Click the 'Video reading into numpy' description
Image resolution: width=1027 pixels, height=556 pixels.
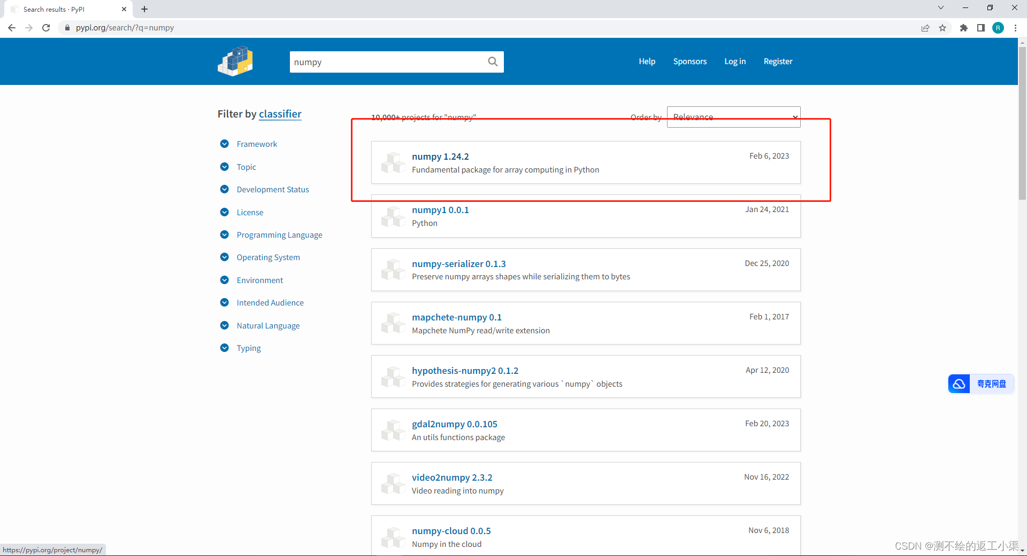pos(458,491)
